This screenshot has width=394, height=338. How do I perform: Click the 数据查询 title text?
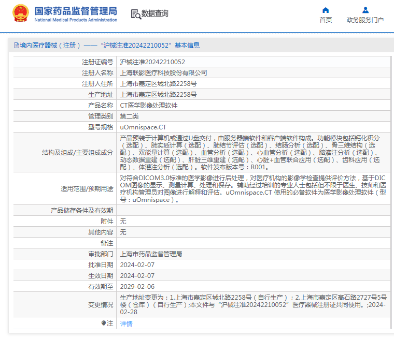[155, 13]
